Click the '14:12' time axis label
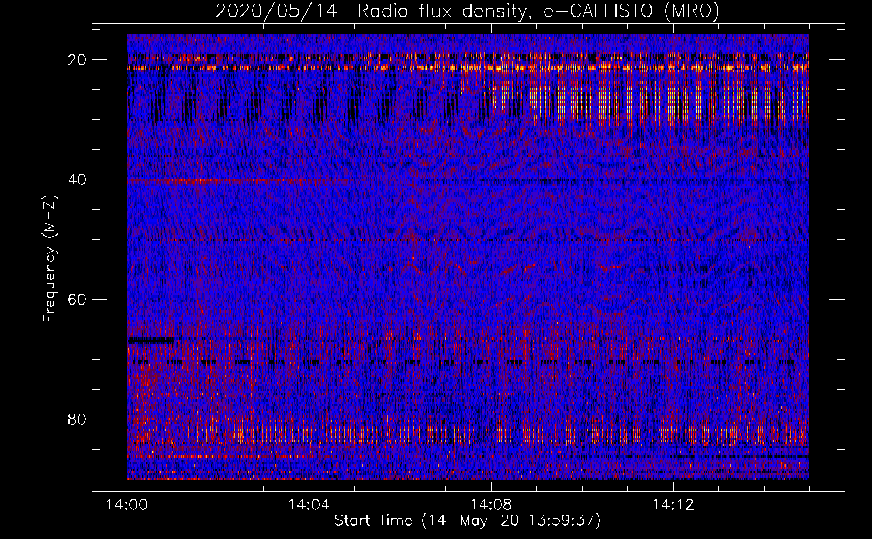872x539 pixels. (x=673, y=505)
